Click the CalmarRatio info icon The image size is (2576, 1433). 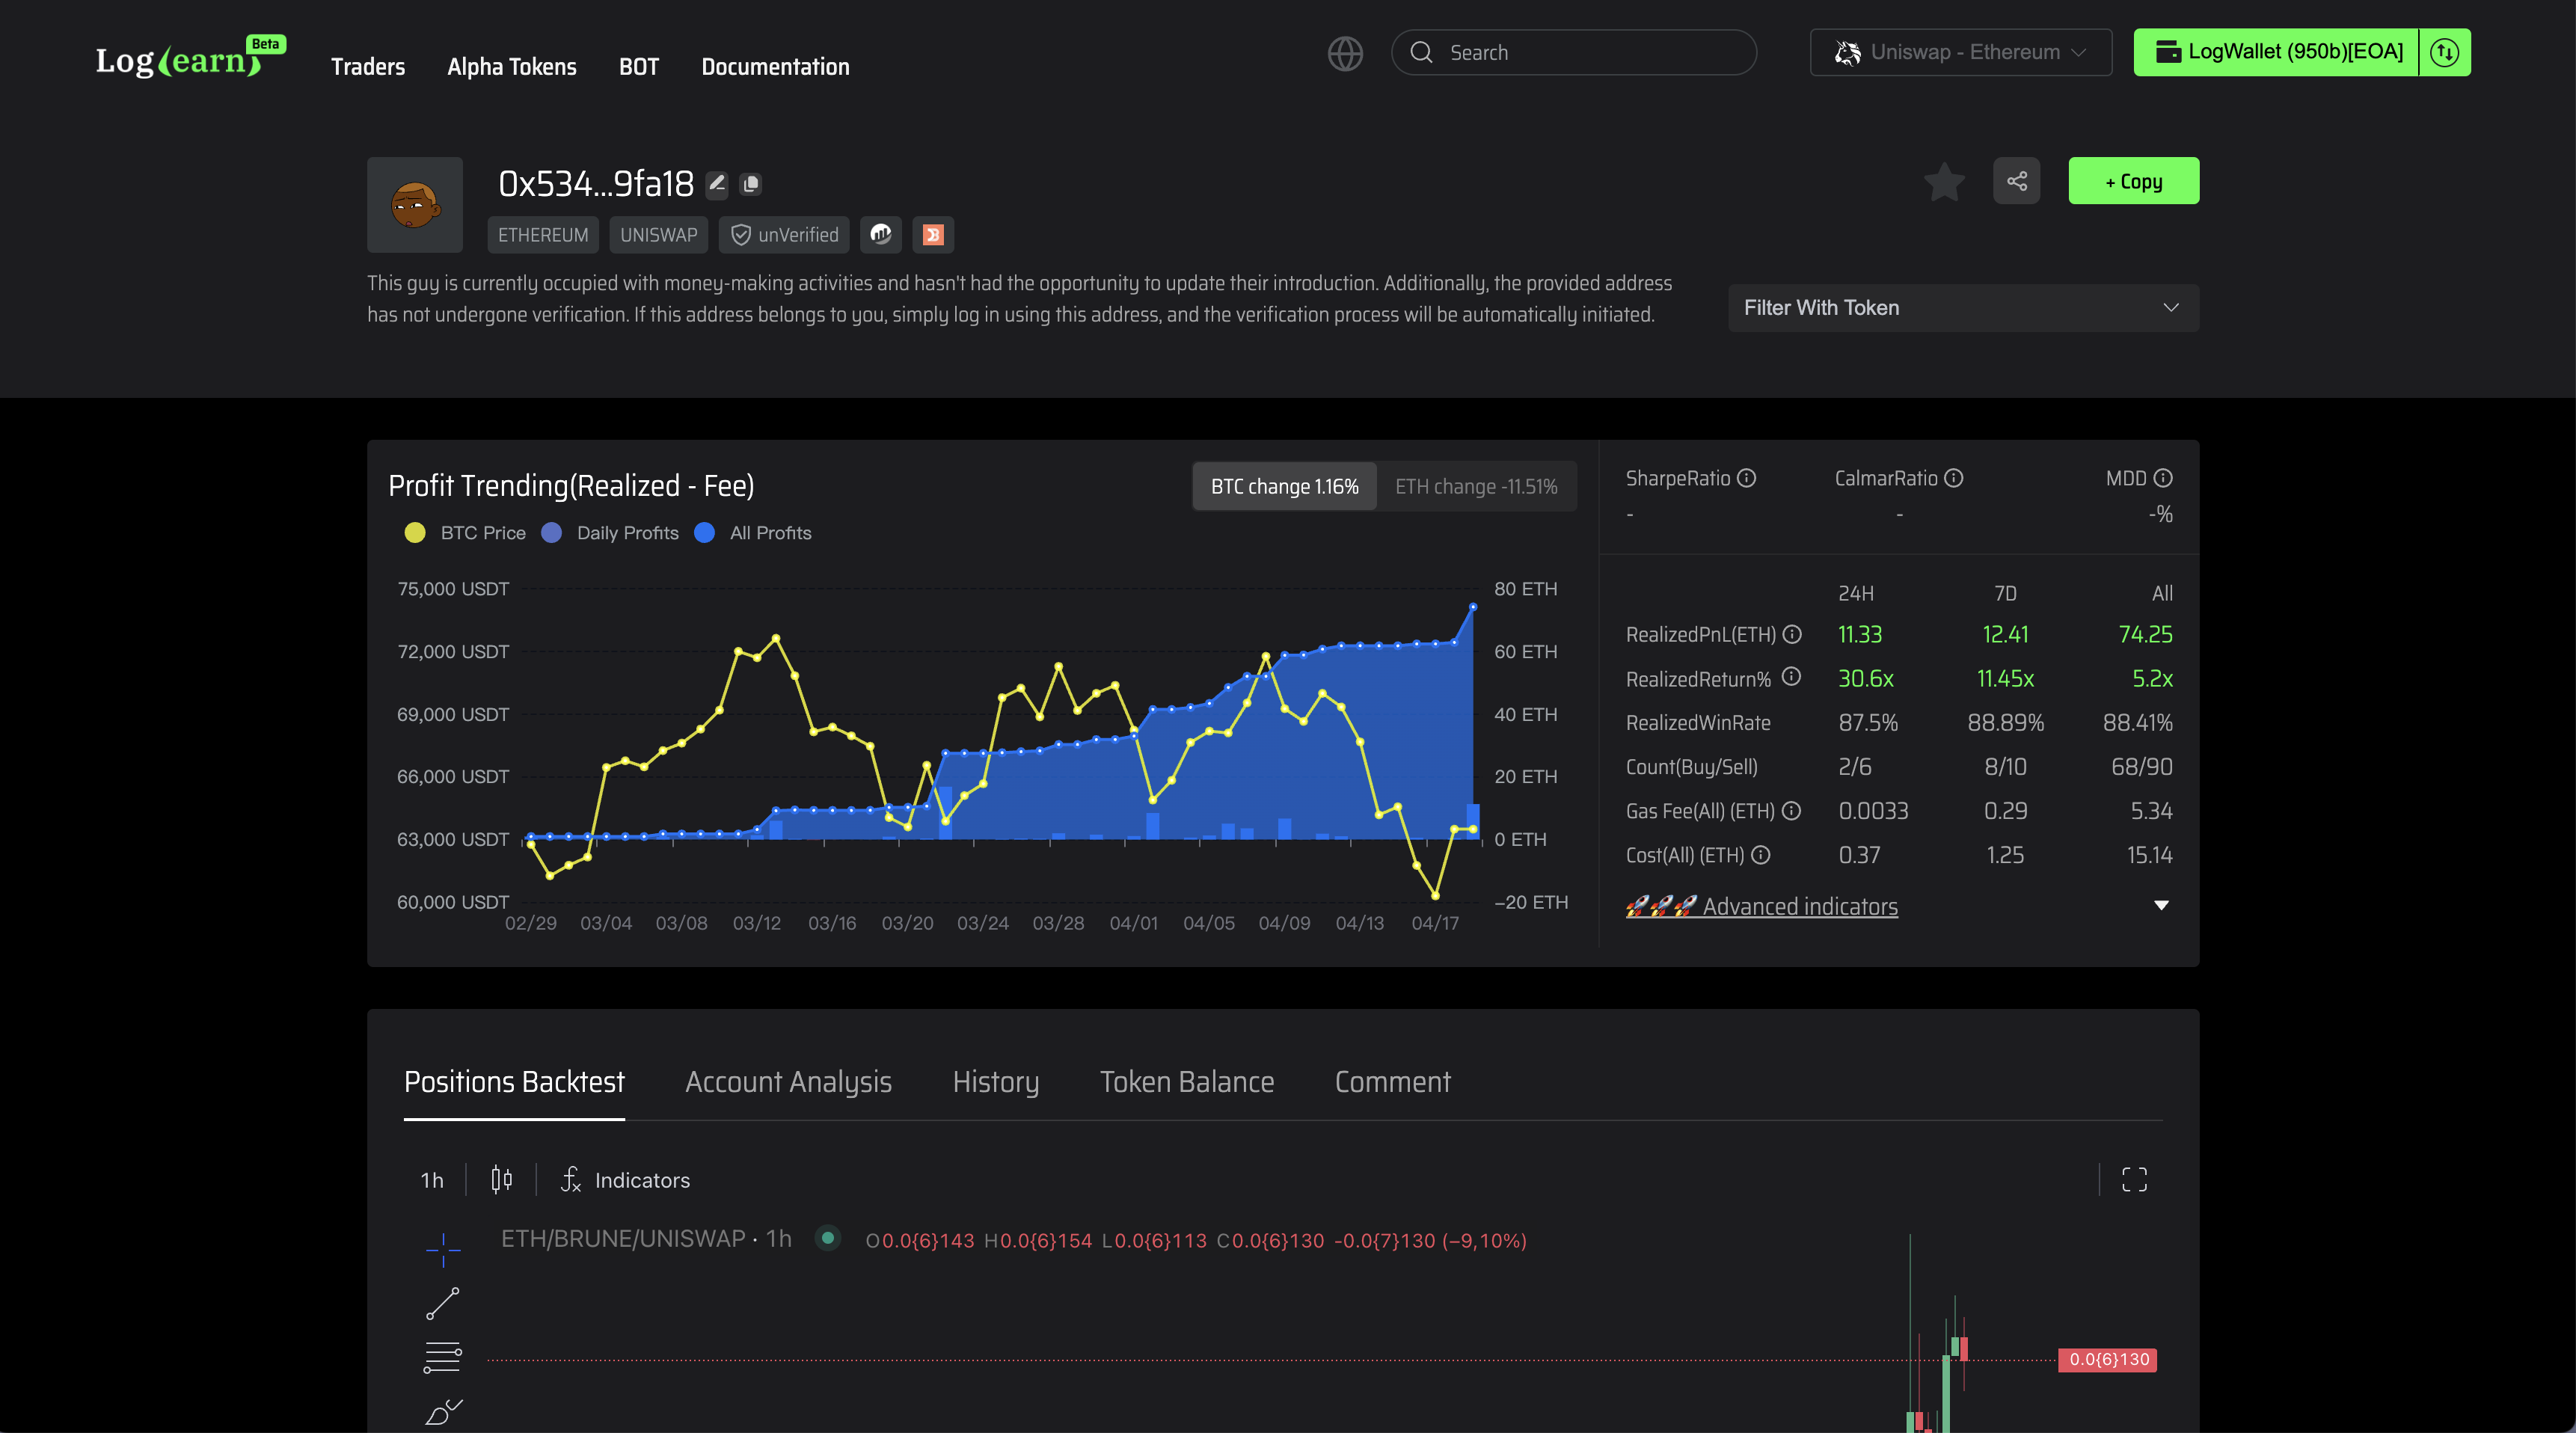tap(1953, 478)
